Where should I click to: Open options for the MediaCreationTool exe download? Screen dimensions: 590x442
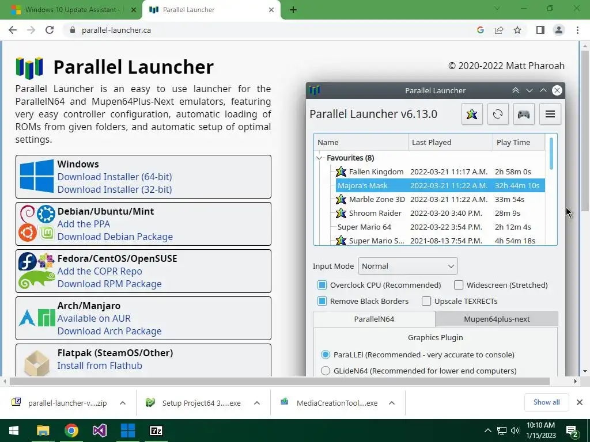[x=392, y=403]
